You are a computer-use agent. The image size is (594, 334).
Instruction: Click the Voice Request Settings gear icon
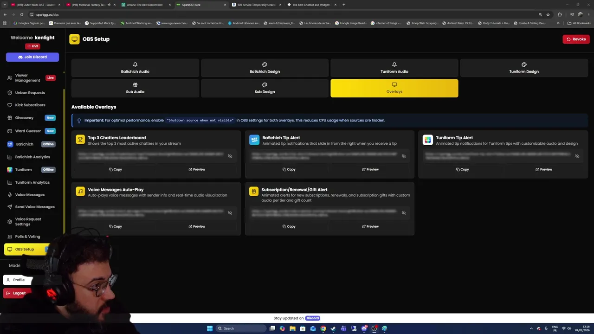[x=9, y=222]
